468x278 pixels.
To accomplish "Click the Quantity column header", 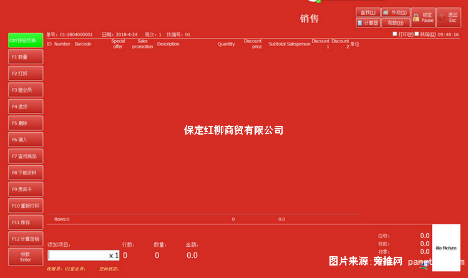I will click(x=226, y=44).
